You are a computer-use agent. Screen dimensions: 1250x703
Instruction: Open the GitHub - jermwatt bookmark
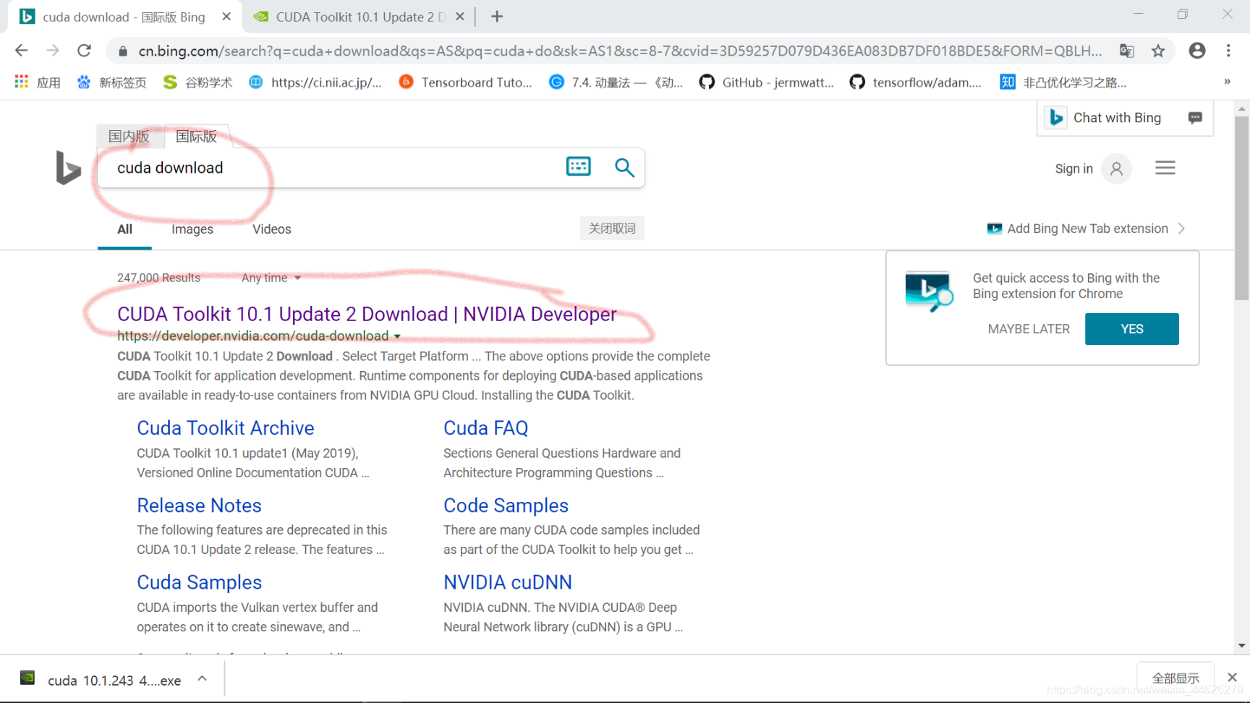(x=767, y=82)
